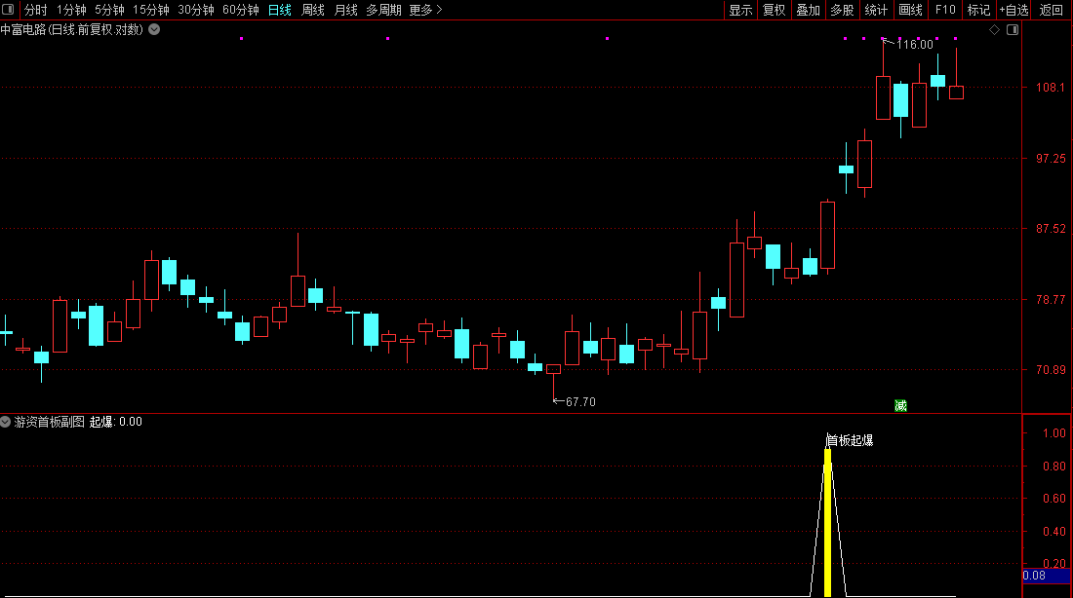Screen dimensions: 1073x598
Task: Switch to 月线 monthly chart
Action: [345, 11]
